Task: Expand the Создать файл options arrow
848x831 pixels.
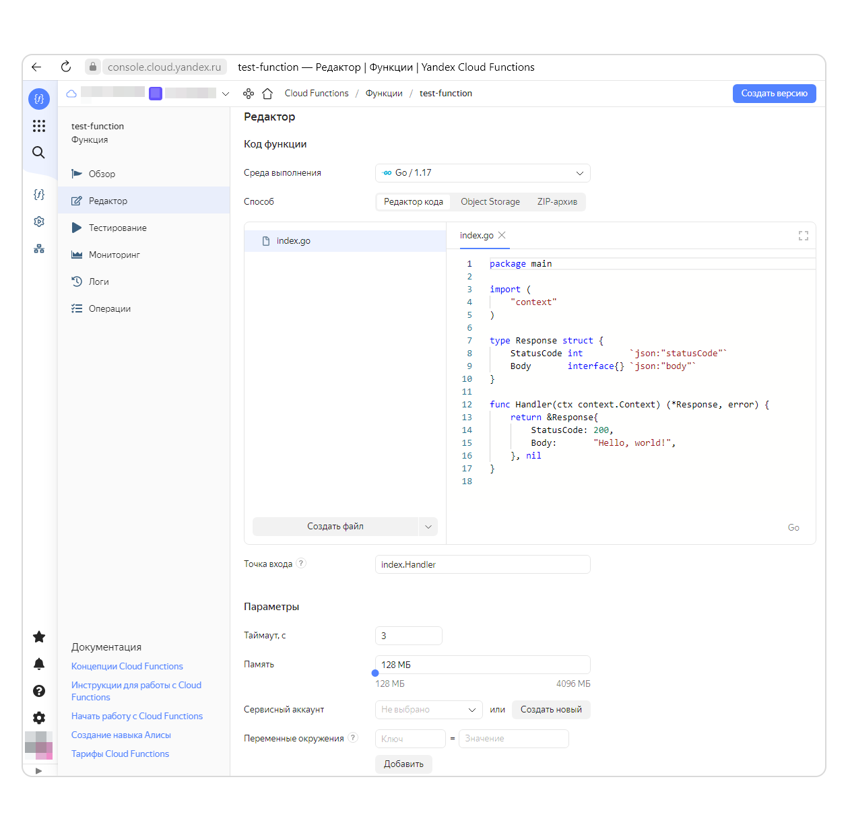Action: tap(428, 527)
